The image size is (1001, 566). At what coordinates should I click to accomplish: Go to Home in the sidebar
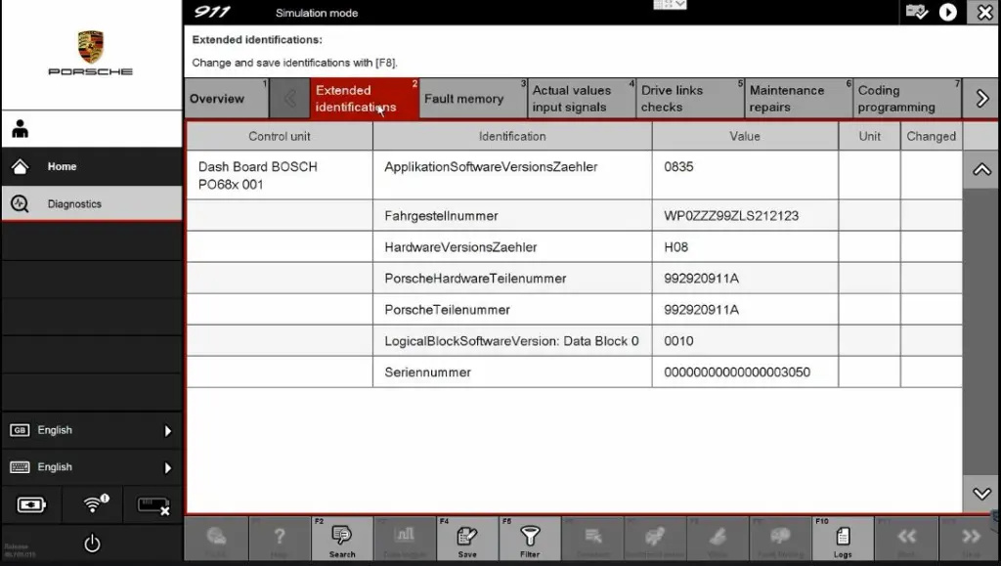pos(62,166)
